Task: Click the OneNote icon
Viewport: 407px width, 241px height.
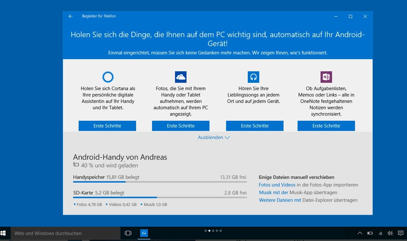Action: (x=326, y=77)
